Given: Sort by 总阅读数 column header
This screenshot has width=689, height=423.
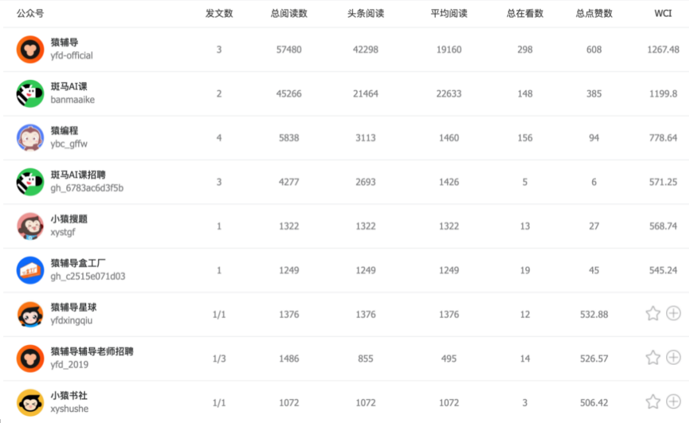Looking at the screenshot, I should coord(289,13).
